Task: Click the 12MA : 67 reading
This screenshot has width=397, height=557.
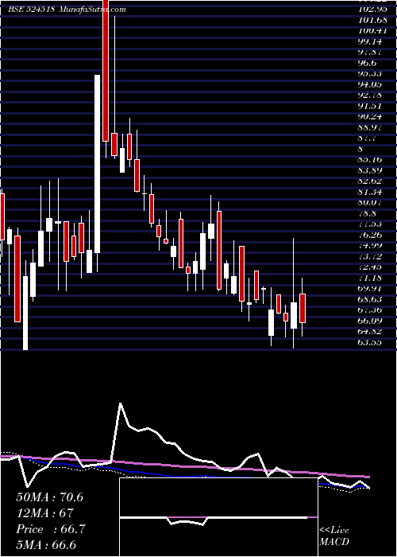Action: point(44,513)
